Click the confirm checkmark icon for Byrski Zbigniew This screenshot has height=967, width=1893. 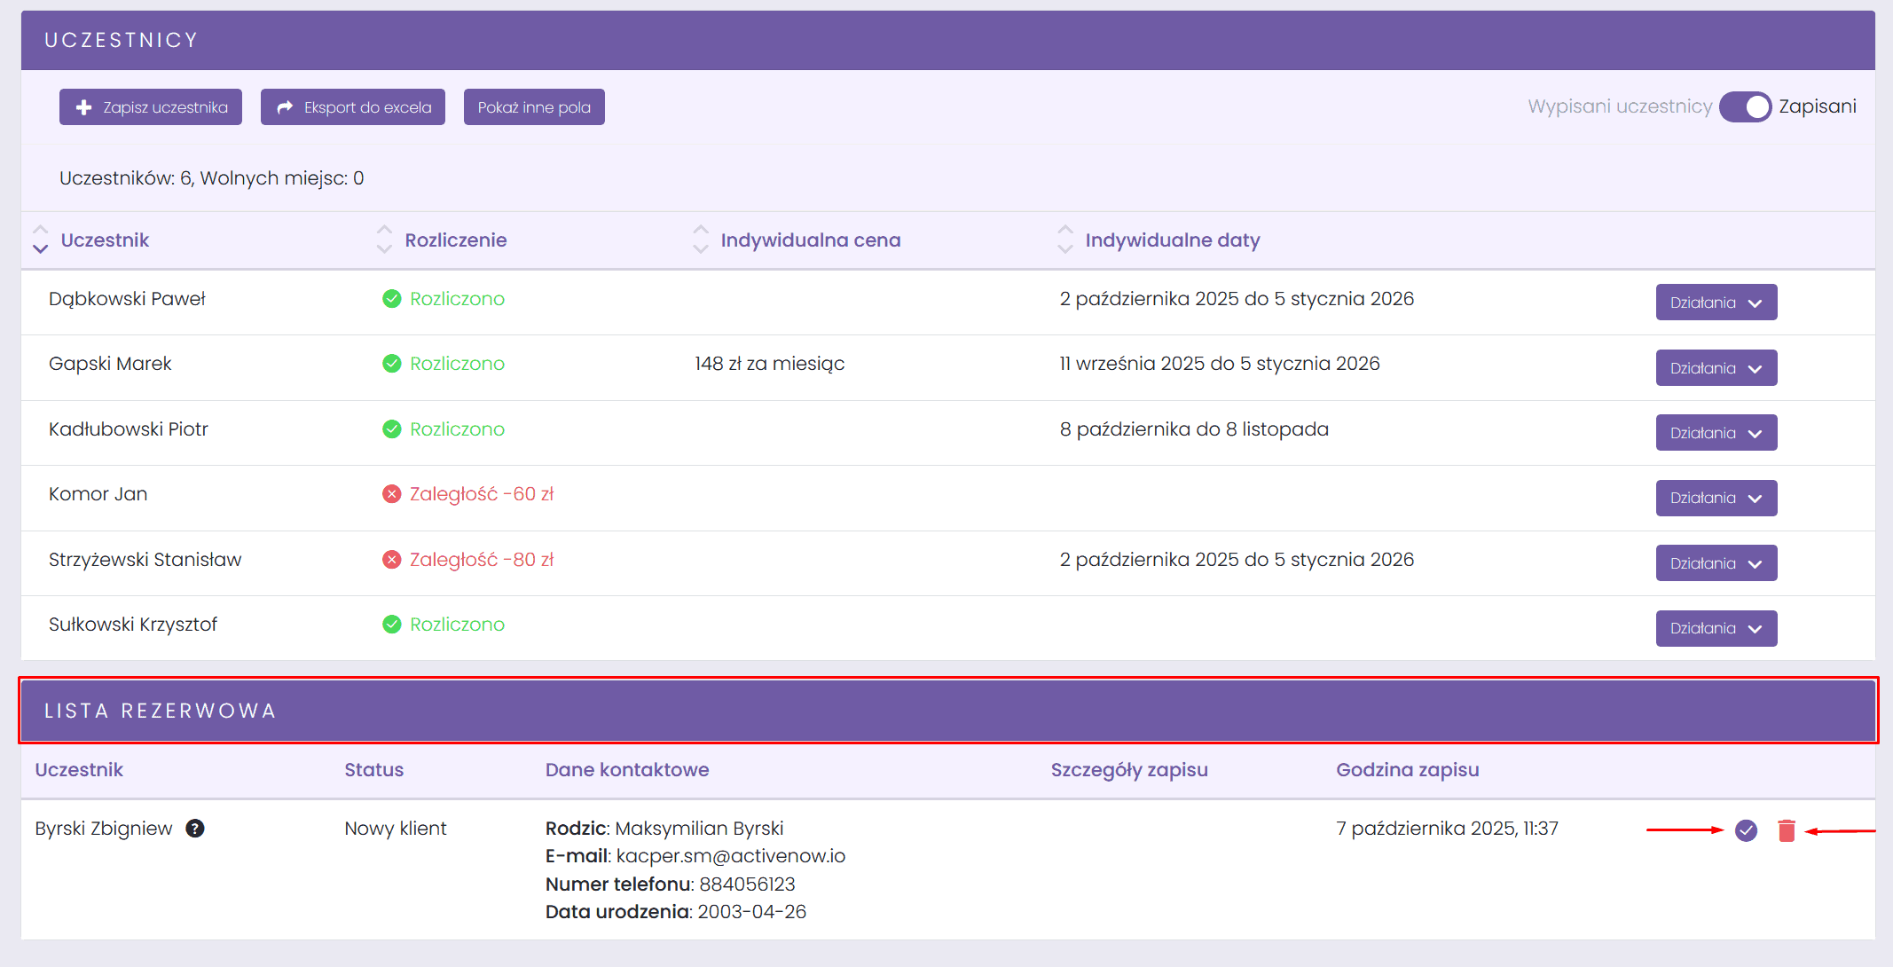[1746, 830]
